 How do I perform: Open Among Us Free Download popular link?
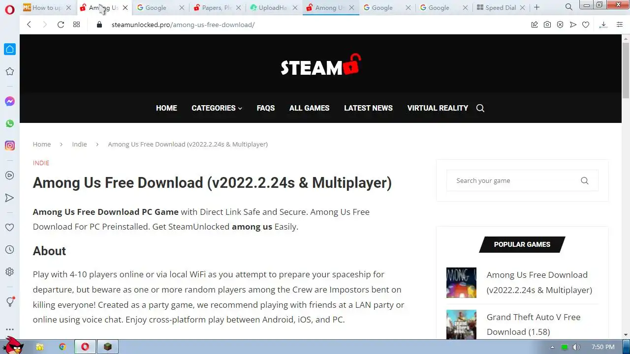[539, 282]
